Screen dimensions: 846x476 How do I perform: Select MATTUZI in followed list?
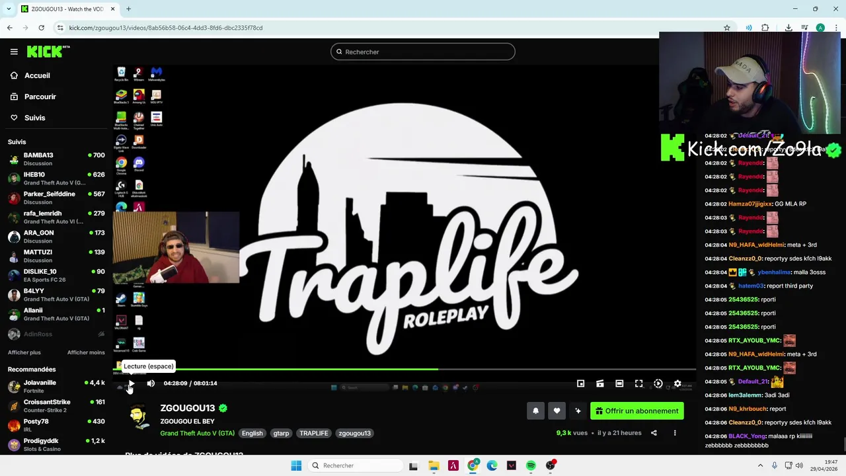pos(56,256)
